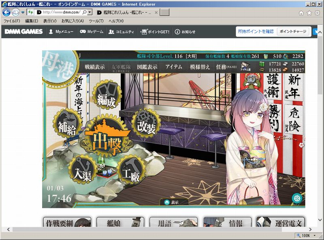Click inside the browser address field

pyautogui.click(x=61, y=13)
